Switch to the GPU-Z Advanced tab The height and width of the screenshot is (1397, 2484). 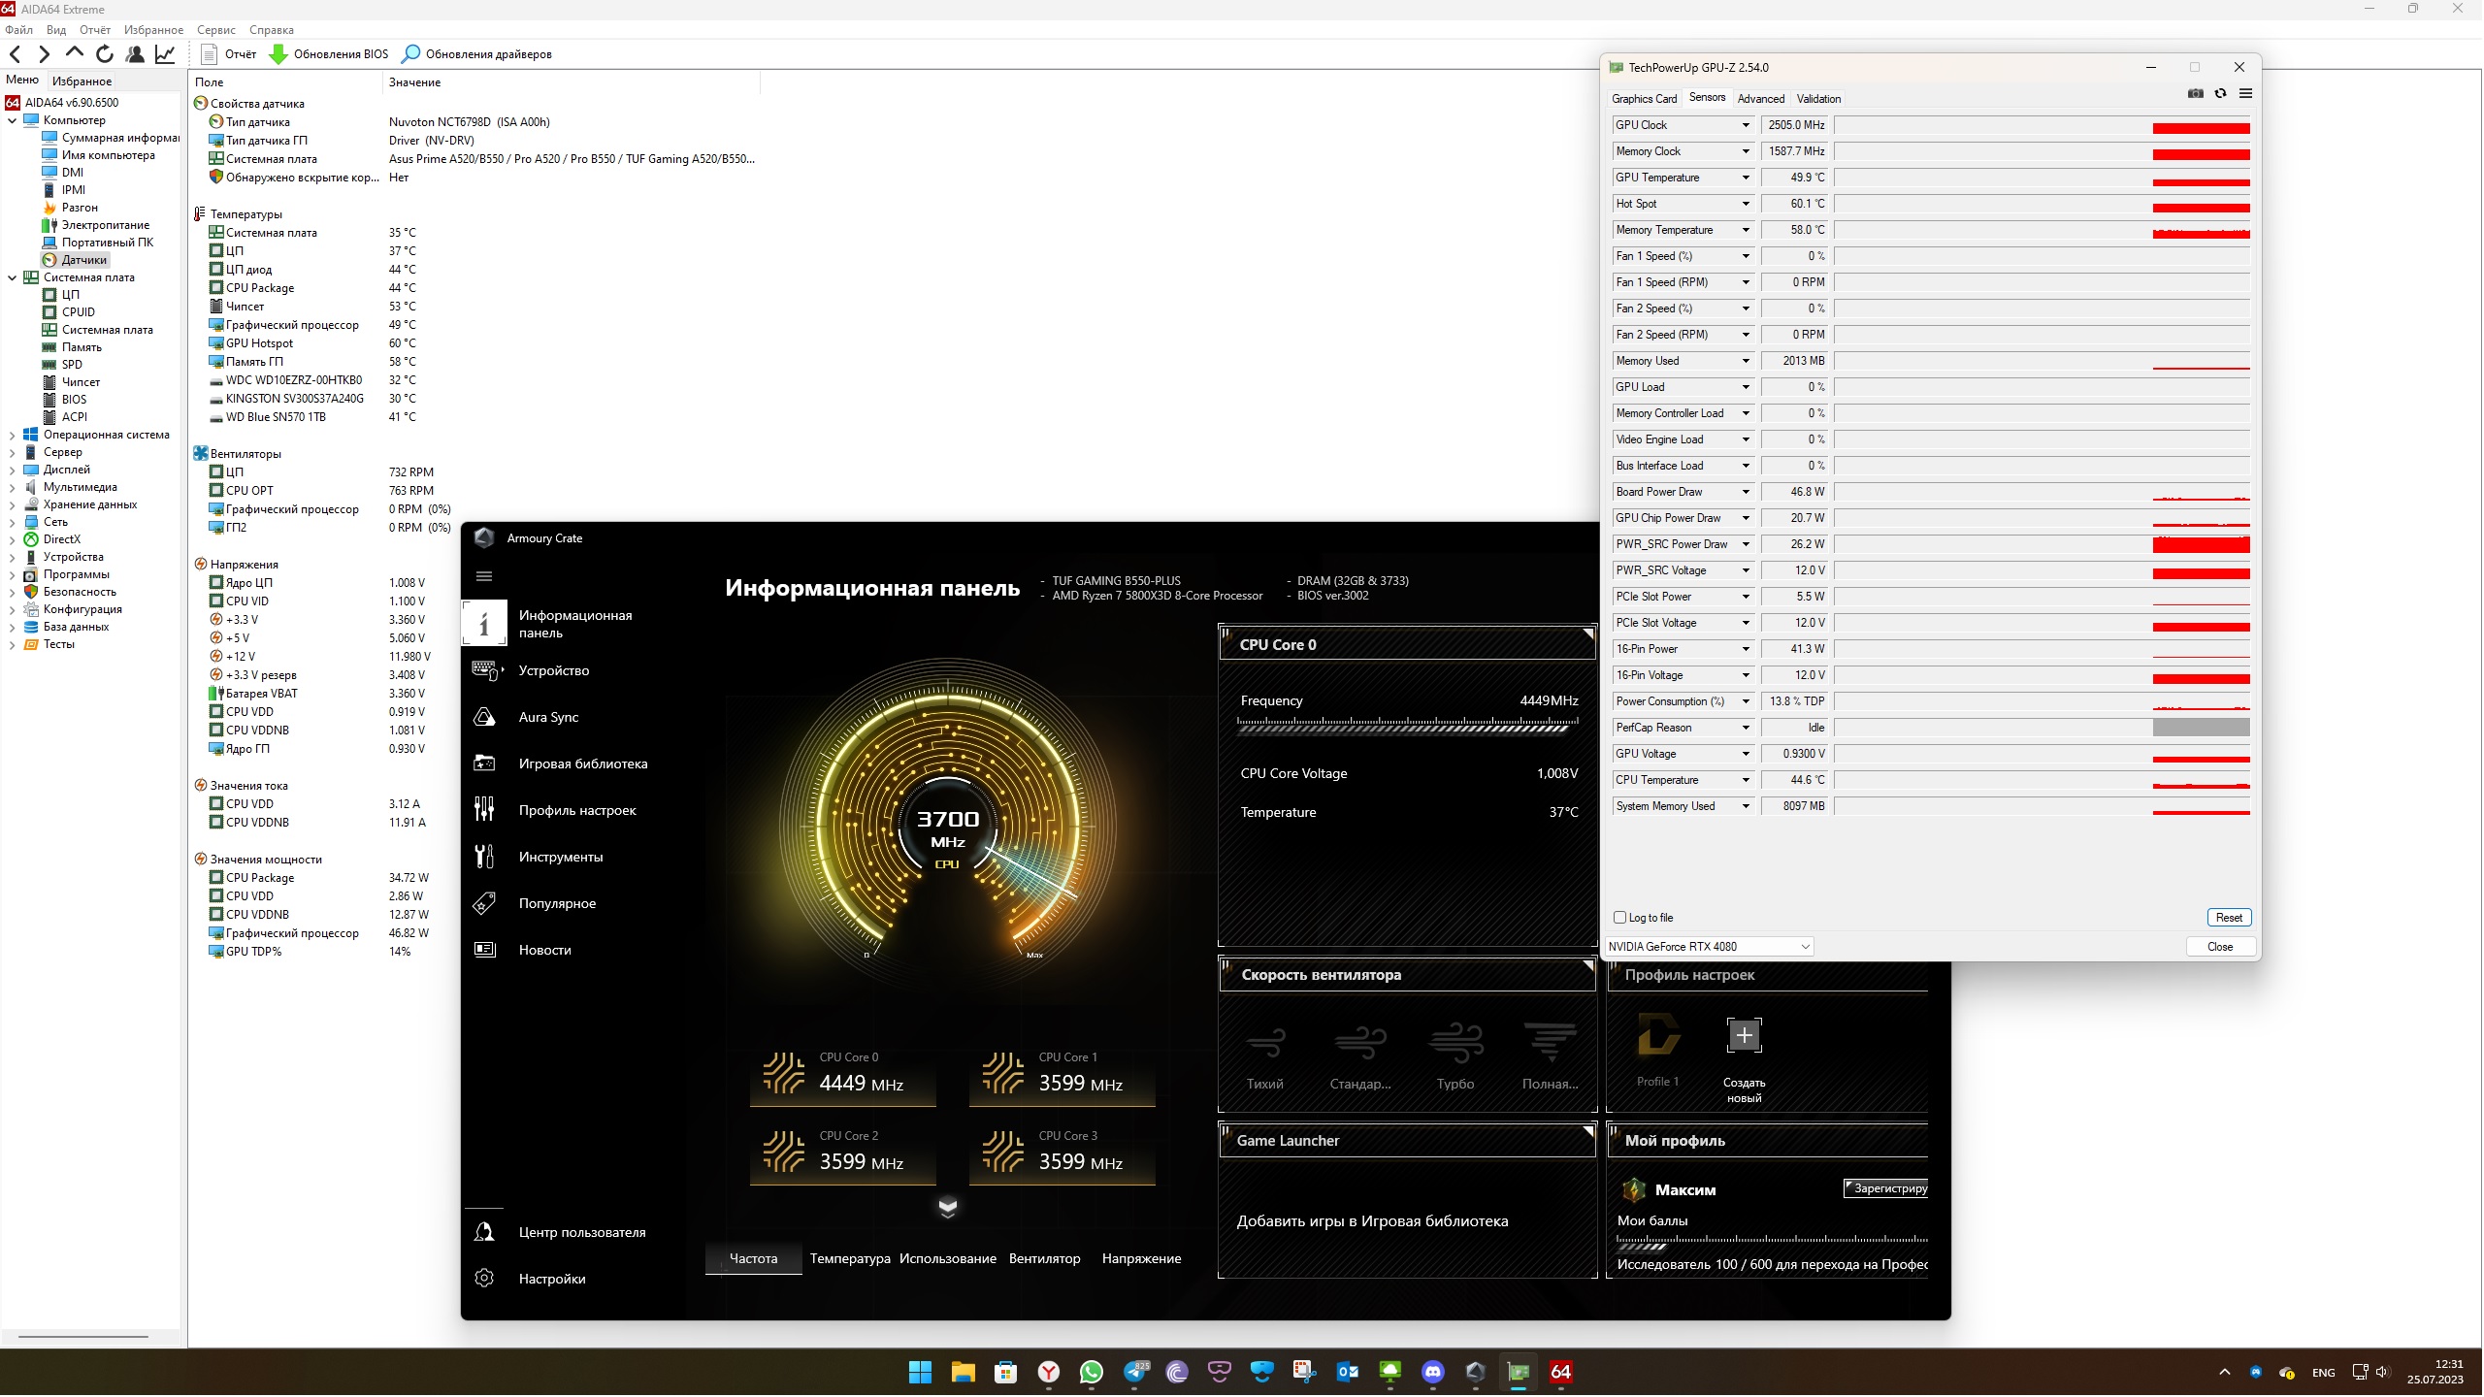click(x=1760, y=99)
